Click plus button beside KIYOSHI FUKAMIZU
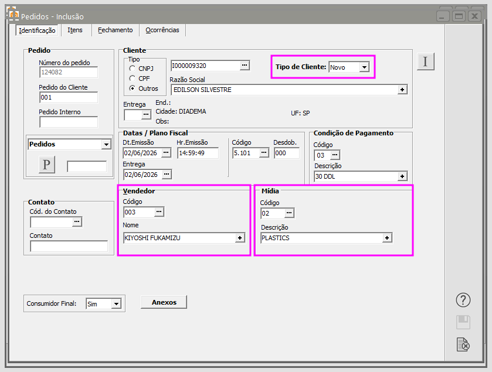This screenshot has width=492, height=372. [240, 238]
